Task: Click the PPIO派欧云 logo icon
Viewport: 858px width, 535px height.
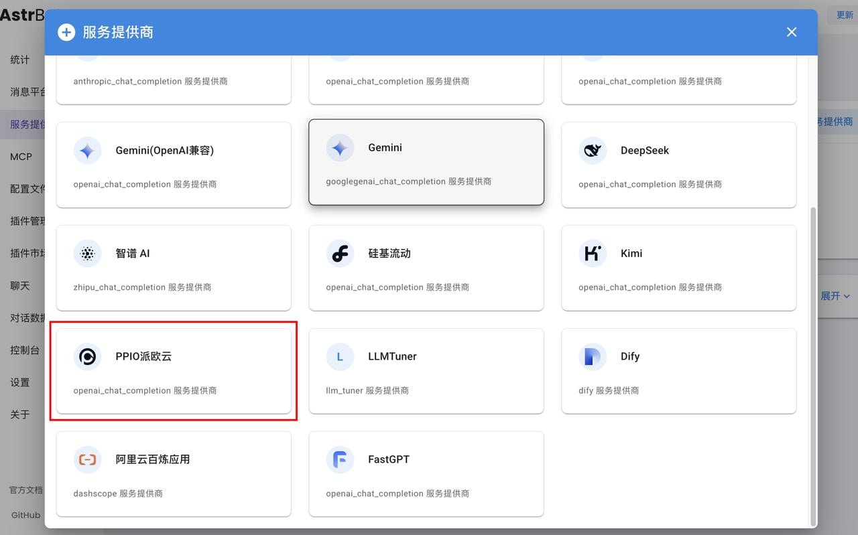Action: pyautogui.click(x=87, y=357)
